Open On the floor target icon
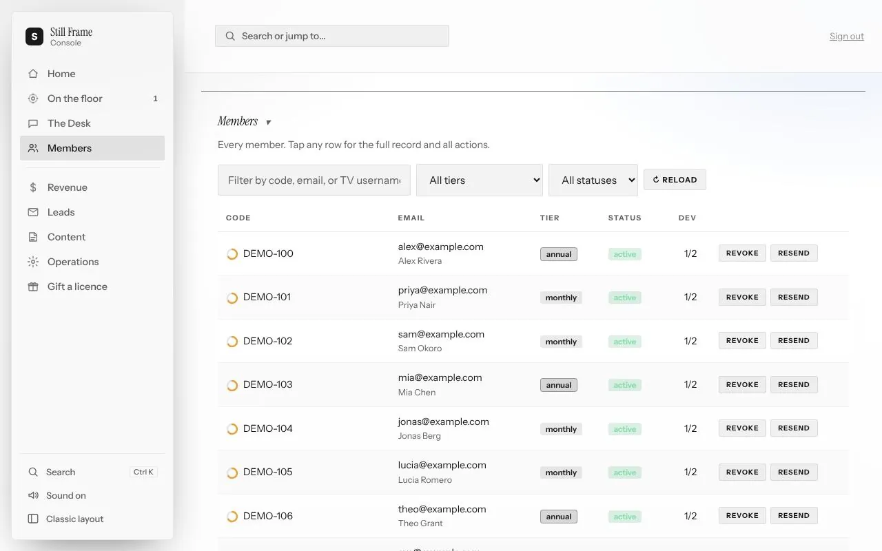This screenshot has width=882, height=551. [x=33, y=98]
